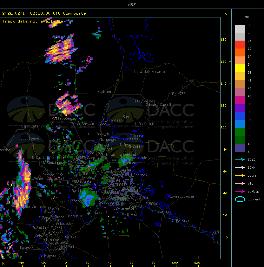Screen dimensions: 264x267
Task: Click the magenta eb+bip arrow icon
Action: pos(240,192)
